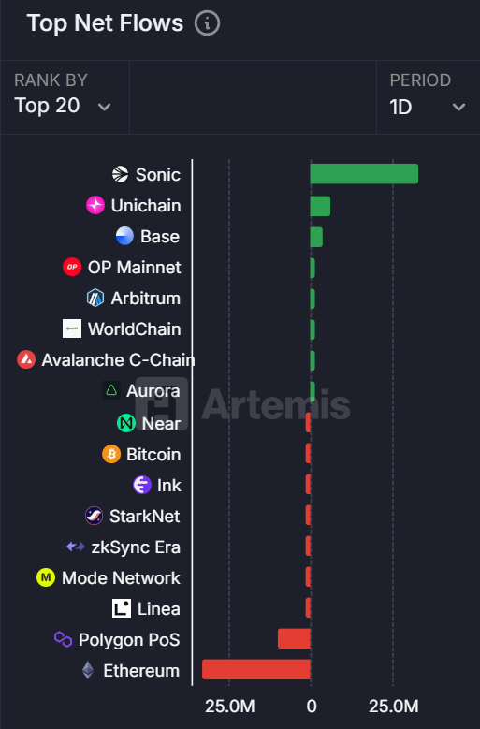Open the Period 1D dropdown

(428, 97)
